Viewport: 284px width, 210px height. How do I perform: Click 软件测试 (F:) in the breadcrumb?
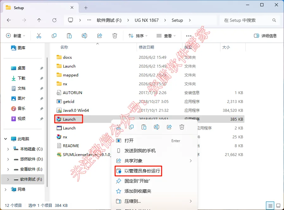(x=109, y=20)
